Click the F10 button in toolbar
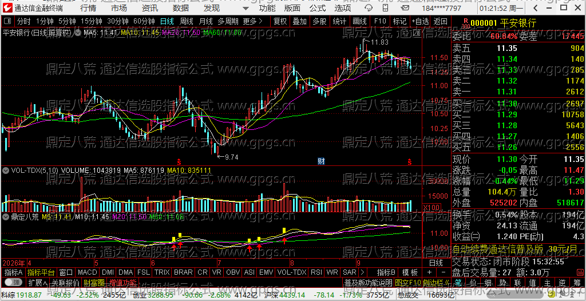Image resolution: width=586 pixels, height=301 pixels. pyautogui.click(x=380, y=21)
